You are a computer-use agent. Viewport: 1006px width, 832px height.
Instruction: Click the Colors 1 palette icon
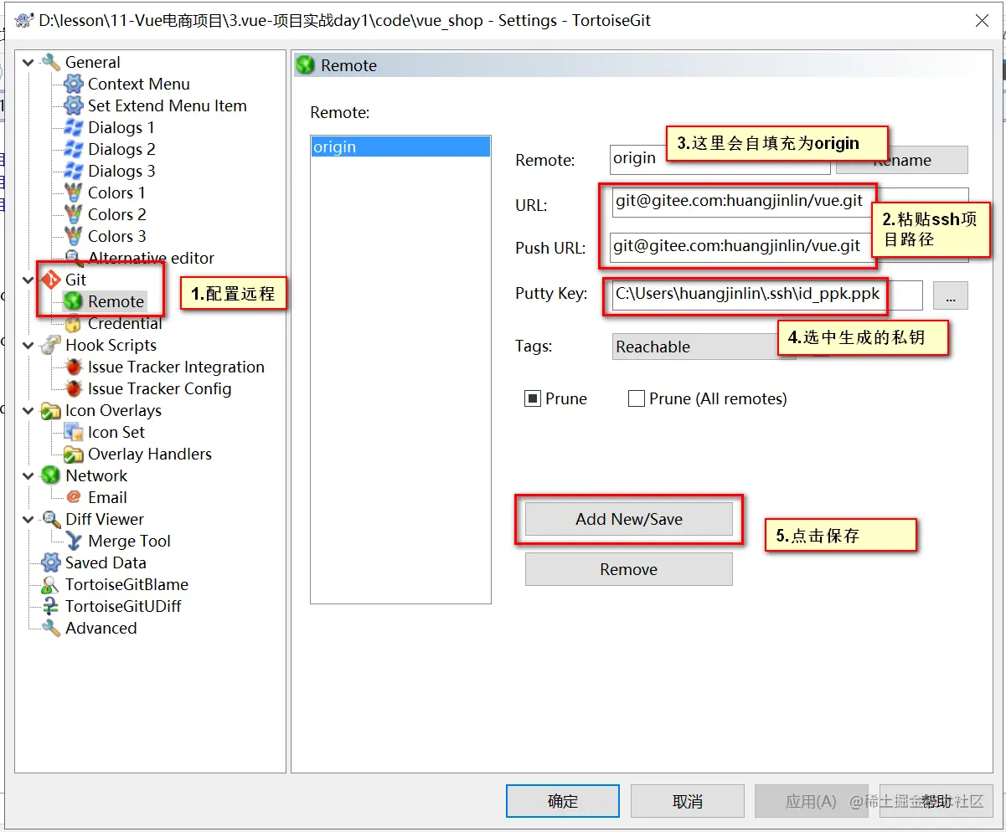click(74, 193)
